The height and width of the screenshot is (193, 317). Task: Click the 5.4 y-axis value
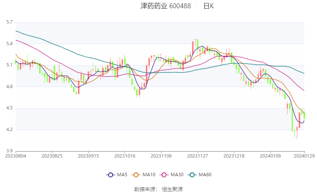coord(9,44)
